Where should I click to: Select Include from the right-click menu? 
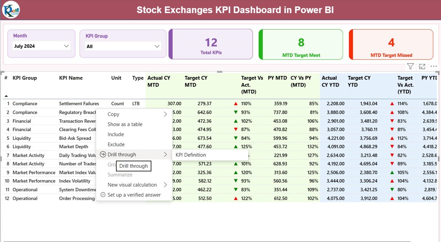[x=115, y=134]
